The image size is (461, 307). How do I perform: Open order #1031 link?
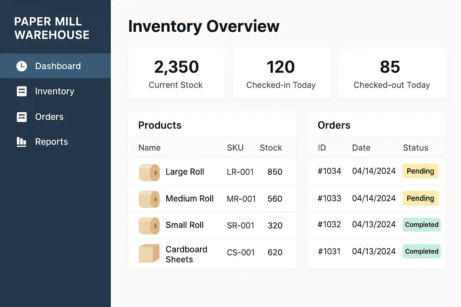click(329, 252)
